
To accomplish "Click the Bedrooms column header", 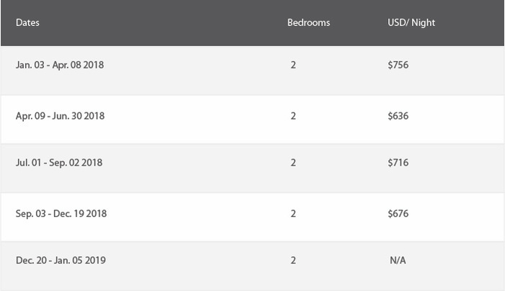I will (x=309, y=22).
